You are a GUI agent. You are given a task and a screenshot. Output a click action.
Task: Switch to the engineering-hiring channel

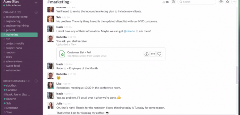(17, 26)
